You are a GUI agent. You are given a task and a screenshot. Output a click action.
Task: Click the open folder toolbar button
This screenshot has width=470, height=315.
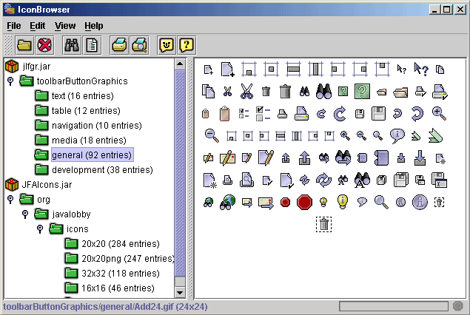click(24, 45)
